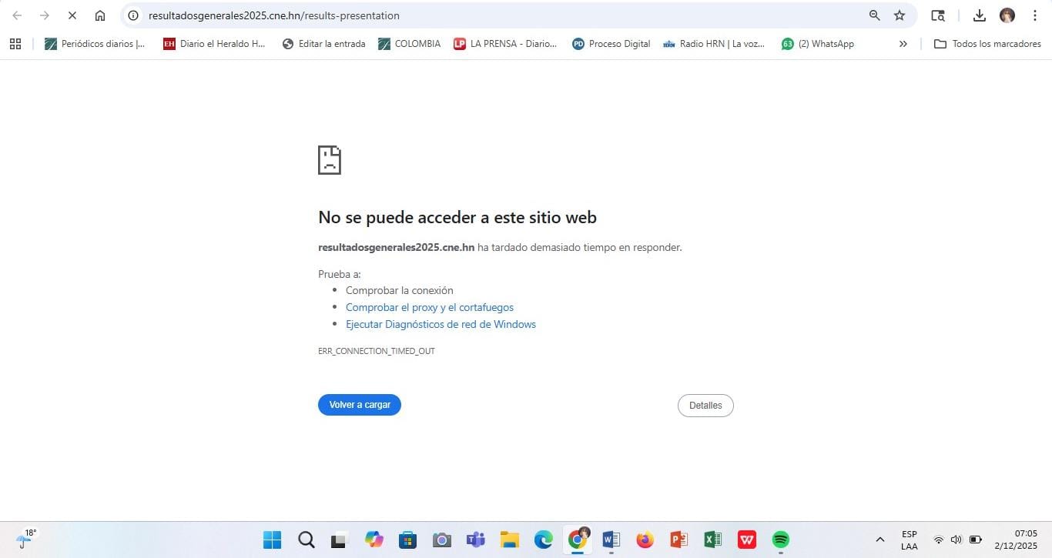The image size is (1052, 558).
Task: Open the user profile avatar
Action: point(1007,15)
